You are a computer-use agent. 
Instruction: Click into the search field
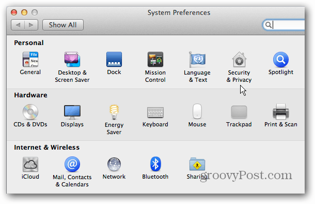pos(283,25)
